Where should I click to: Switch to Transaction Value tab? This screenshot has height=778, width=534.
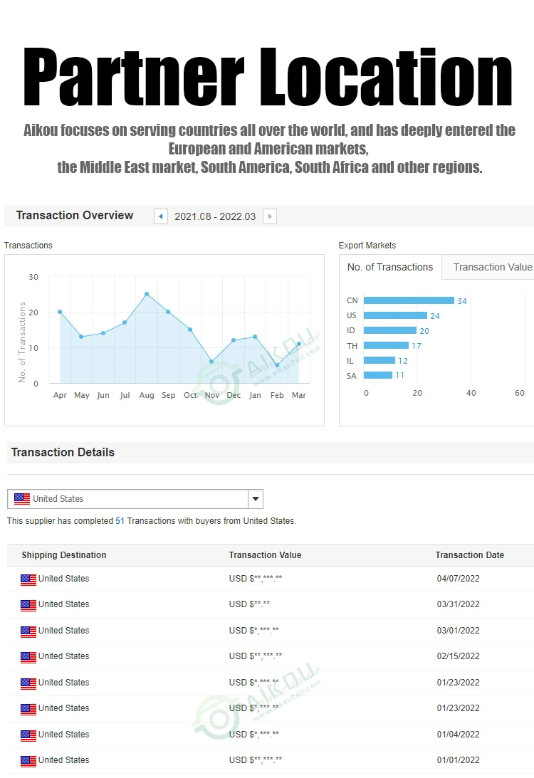tap(492, 267)
